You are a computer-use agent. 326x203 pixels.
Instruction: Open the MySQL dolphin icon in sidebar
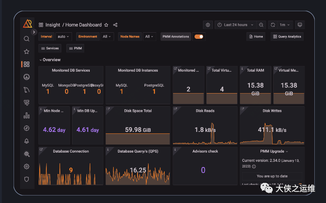pos(26,90)
